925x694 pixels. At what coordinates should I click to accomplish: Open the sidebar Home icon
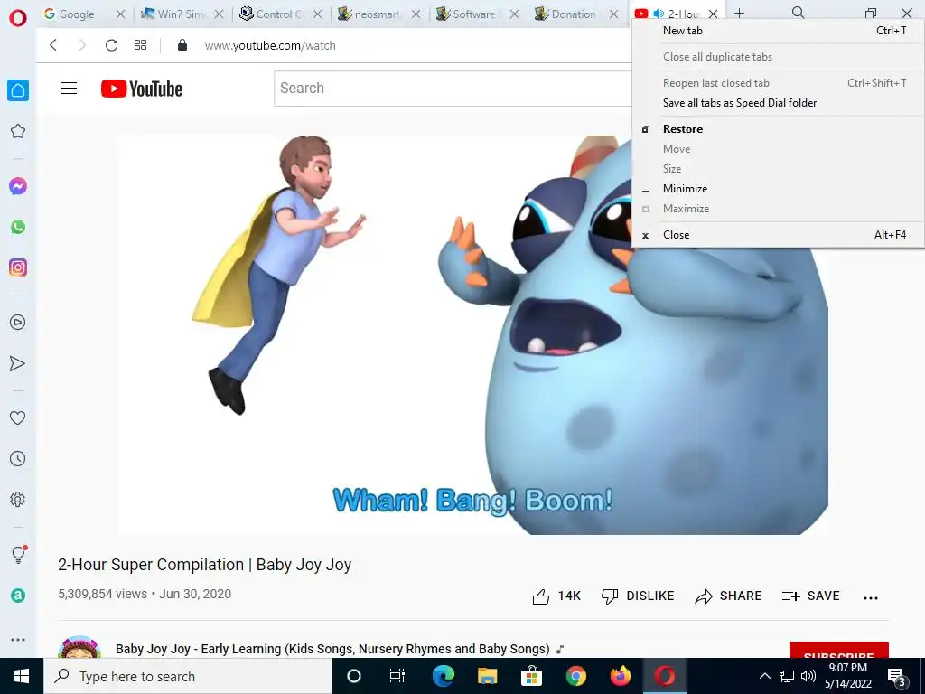click(18, 90)
